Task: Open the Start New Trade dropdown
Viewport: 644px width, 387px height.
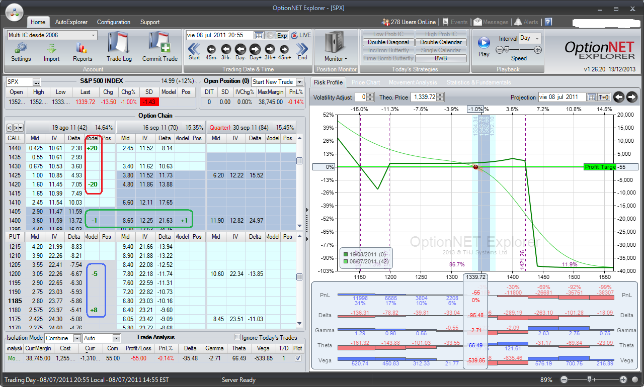Action: click(300, 82)
